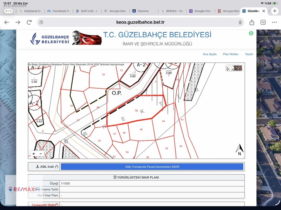Open a new browser tab
Screen dimensions: 281x210
click(x=275, y=11)
